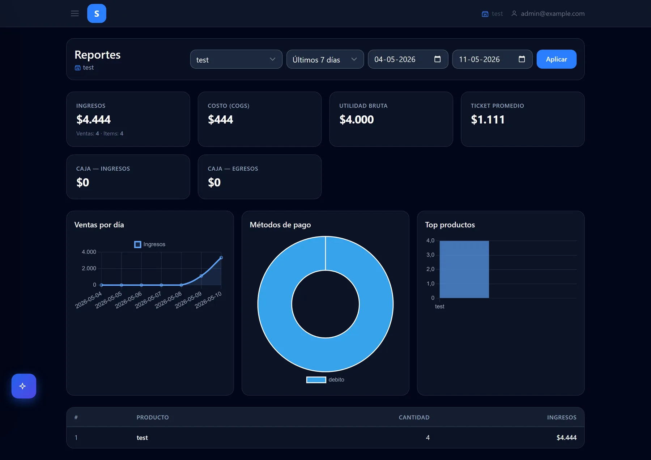Click the 11-05-2026 end date field
The height and width of the screenshot is (460, 651).
tap(492, 59)
